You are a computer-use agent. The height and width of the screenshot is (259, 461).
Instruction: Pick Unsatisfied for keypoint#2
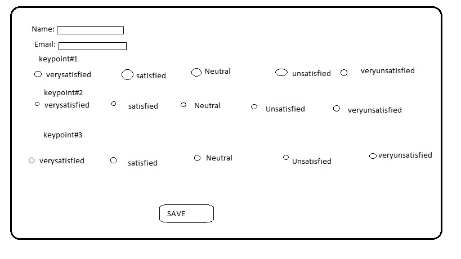pyautogui.click(x=254, y=107)
